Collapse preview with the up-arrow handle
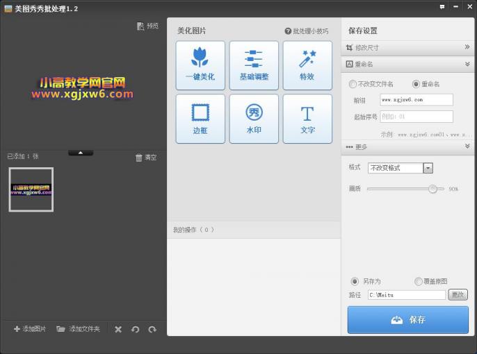 click(x=81, y=153)
